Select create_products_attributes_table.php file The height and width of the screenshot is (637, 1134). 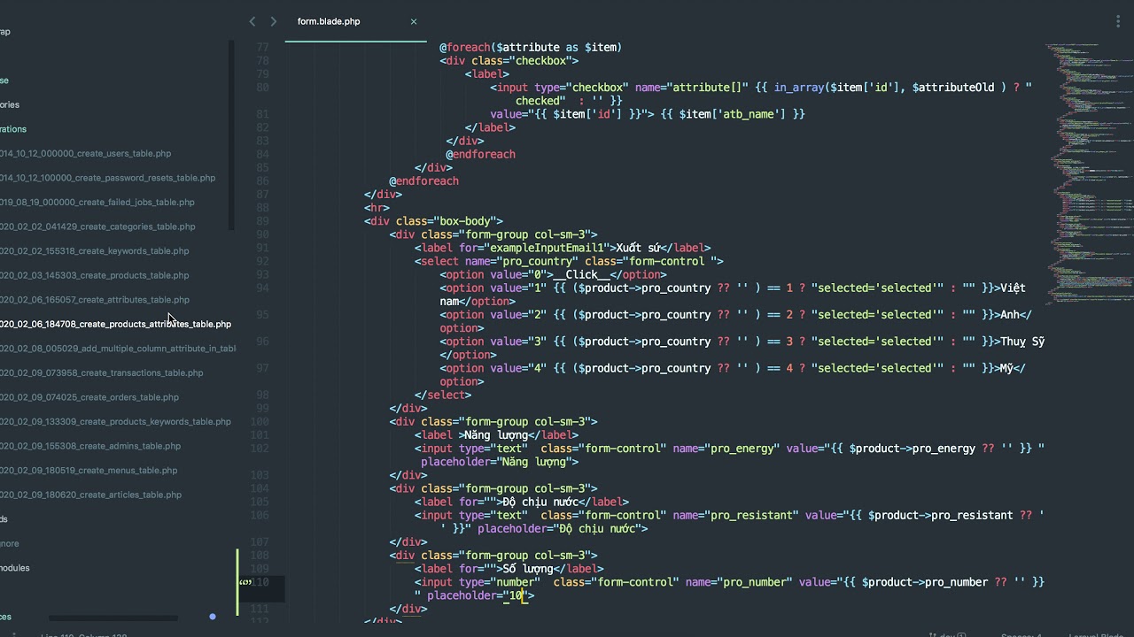(x=115, y=324)
